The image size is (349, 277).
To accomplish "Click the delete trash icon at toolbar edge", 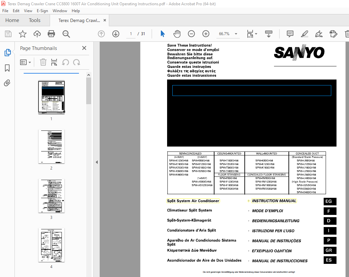I will pyautogui.click(x=347, y=34).
